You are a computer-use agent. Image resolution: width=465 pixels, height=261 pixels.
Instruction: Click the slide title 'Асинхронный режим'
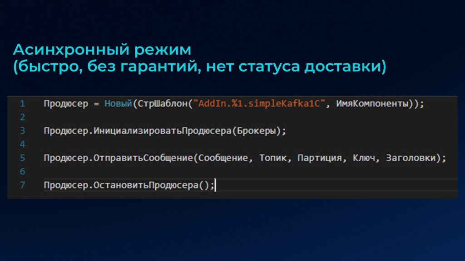click(x=102, y=50)
